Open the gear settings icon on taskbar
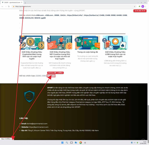 tap(85, 143)
